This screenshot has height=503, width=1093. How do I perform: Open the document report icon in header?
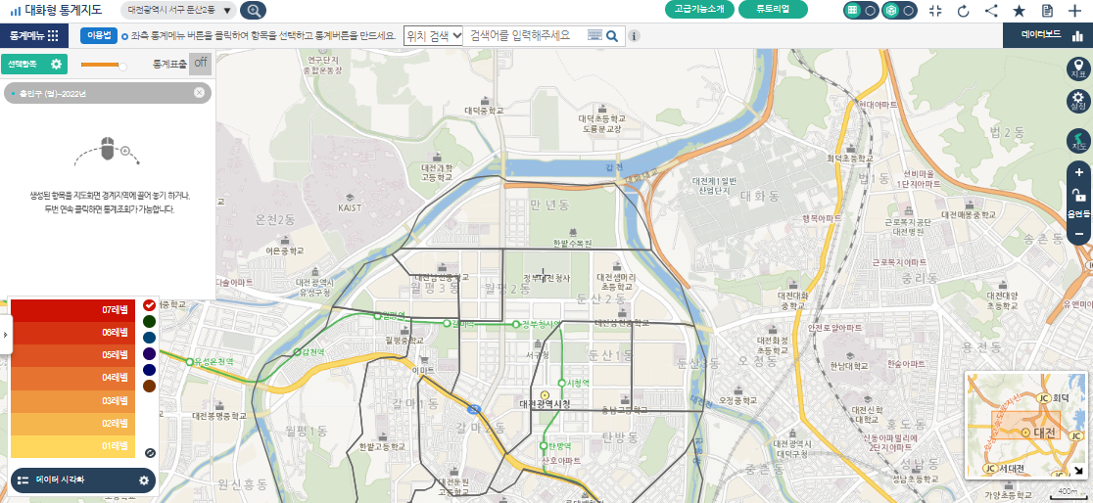[1047, 11]
